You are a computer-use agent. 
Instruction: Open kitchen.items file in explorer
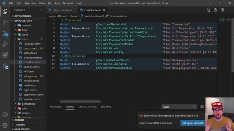click(x=29, y=67)
